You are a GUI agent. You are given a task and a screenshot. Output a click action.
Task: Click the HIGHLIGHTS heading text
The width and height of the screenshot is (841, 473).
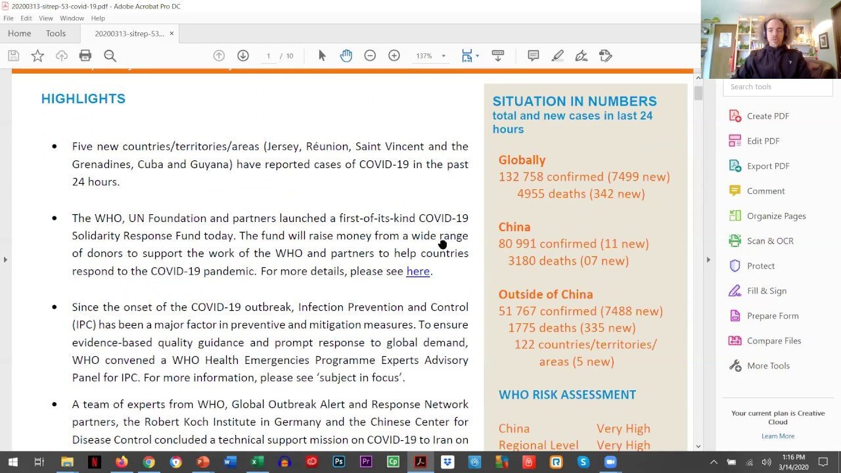(83, 99)
